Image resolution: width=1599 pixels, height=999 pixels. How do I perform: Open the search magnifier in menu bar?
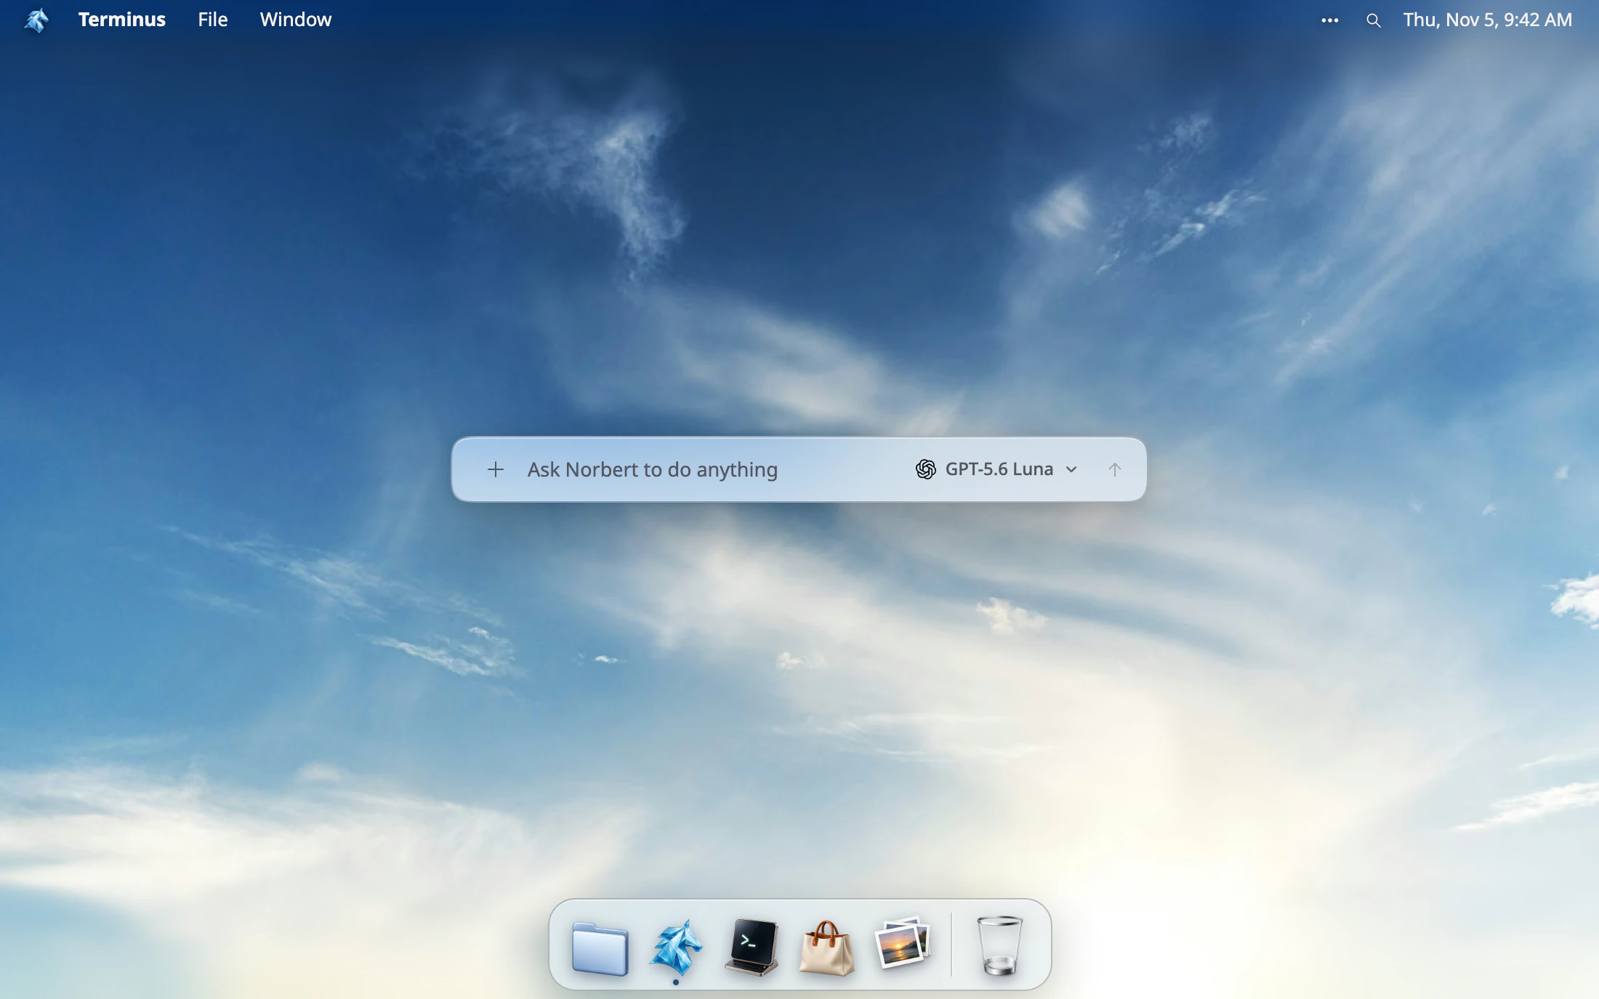(x=1373, y=20)
